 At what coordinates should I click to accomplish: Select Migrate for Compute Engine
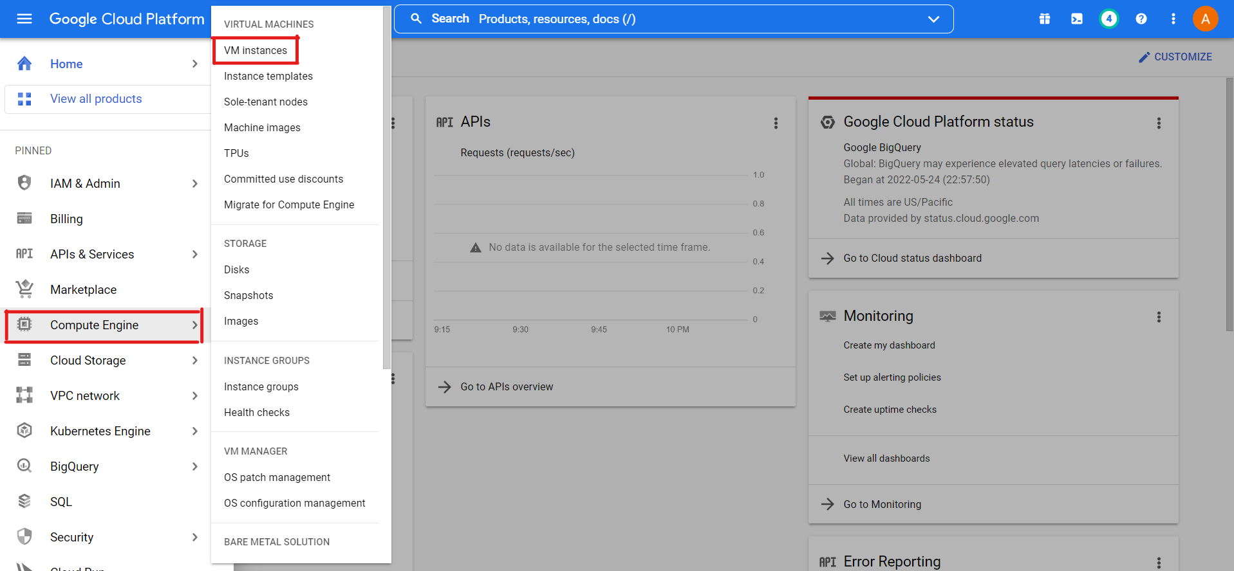289,204
